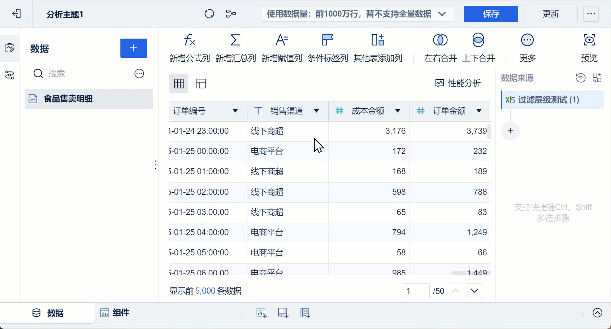The height and width of the screenshot is (329, 611).
Task: Go to next page with down chevron
Action: pos(474,291)
